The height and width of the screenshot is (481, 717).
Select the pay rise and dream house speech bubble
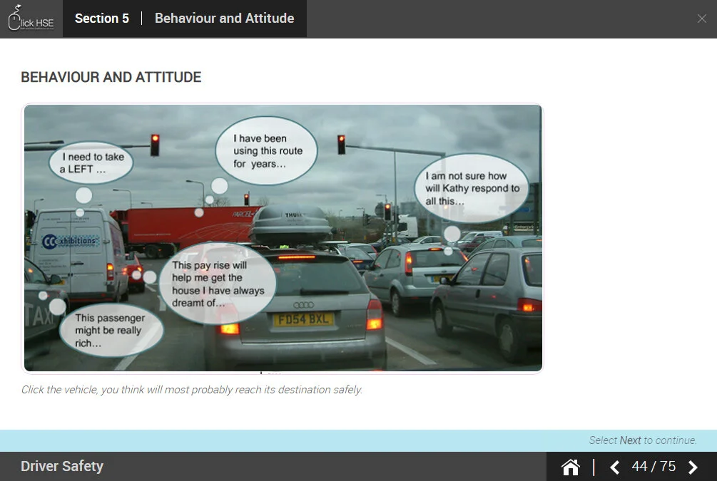coord(218,282)
